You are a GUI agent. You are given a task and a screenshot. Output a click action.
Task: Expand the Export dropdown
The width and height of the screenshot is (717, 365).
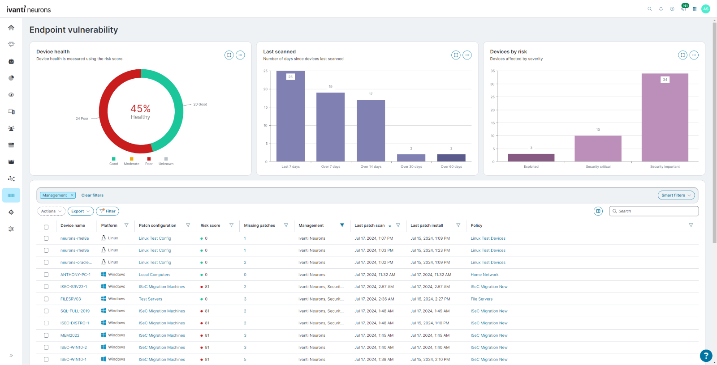pyautogui.click(x=81, y=211)
